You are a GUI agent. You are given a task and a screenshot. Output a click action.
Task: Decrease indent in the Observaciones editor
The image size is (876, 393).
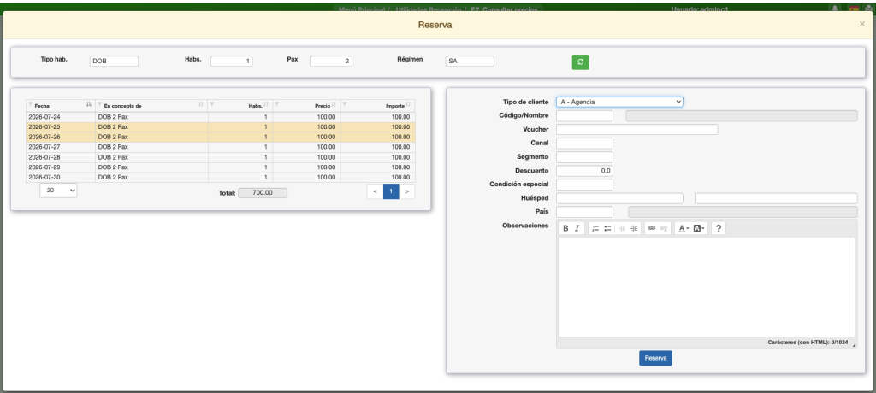622,228
